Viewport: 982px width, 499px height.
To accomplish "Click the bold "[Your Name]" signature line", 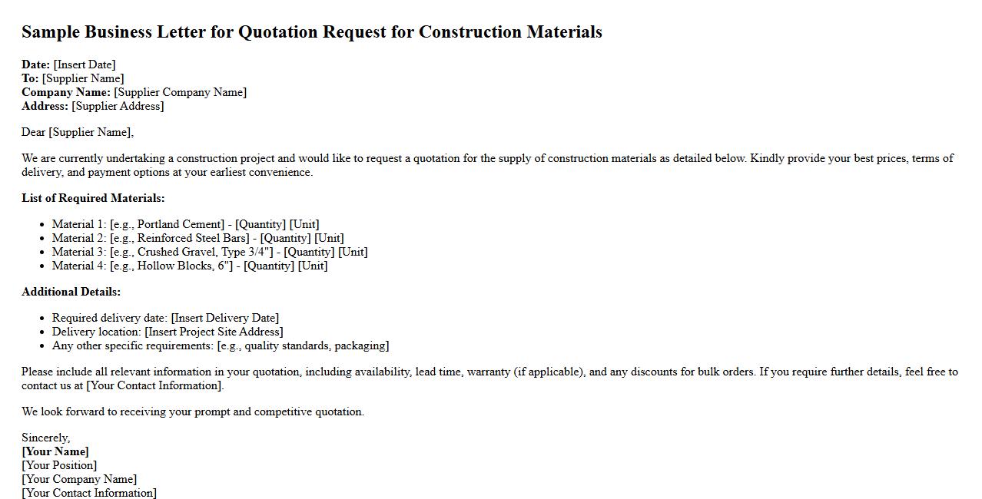I will (55, 451).
